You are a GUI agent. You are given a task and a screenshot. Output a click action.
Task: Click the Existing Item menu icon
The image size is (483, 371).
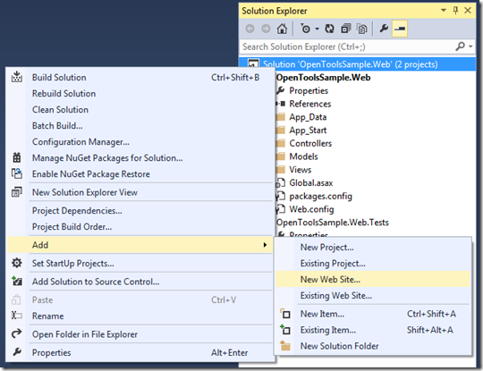(285, 330)
